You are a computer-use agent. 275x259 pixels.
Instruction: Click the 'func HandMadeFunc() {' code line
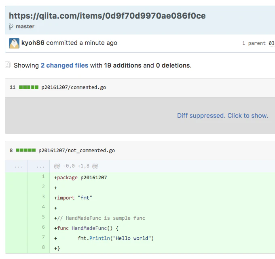[x=86, y=228]
